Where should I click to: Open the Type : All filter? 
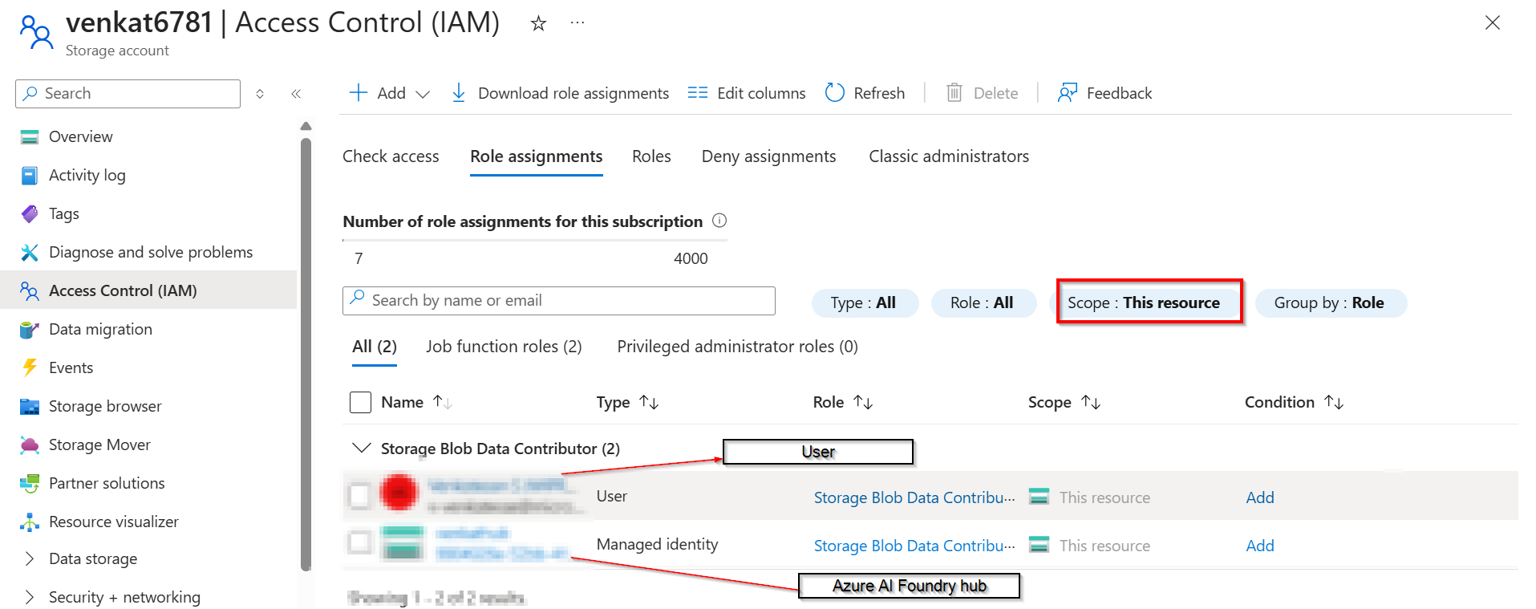tap(864, 303)
